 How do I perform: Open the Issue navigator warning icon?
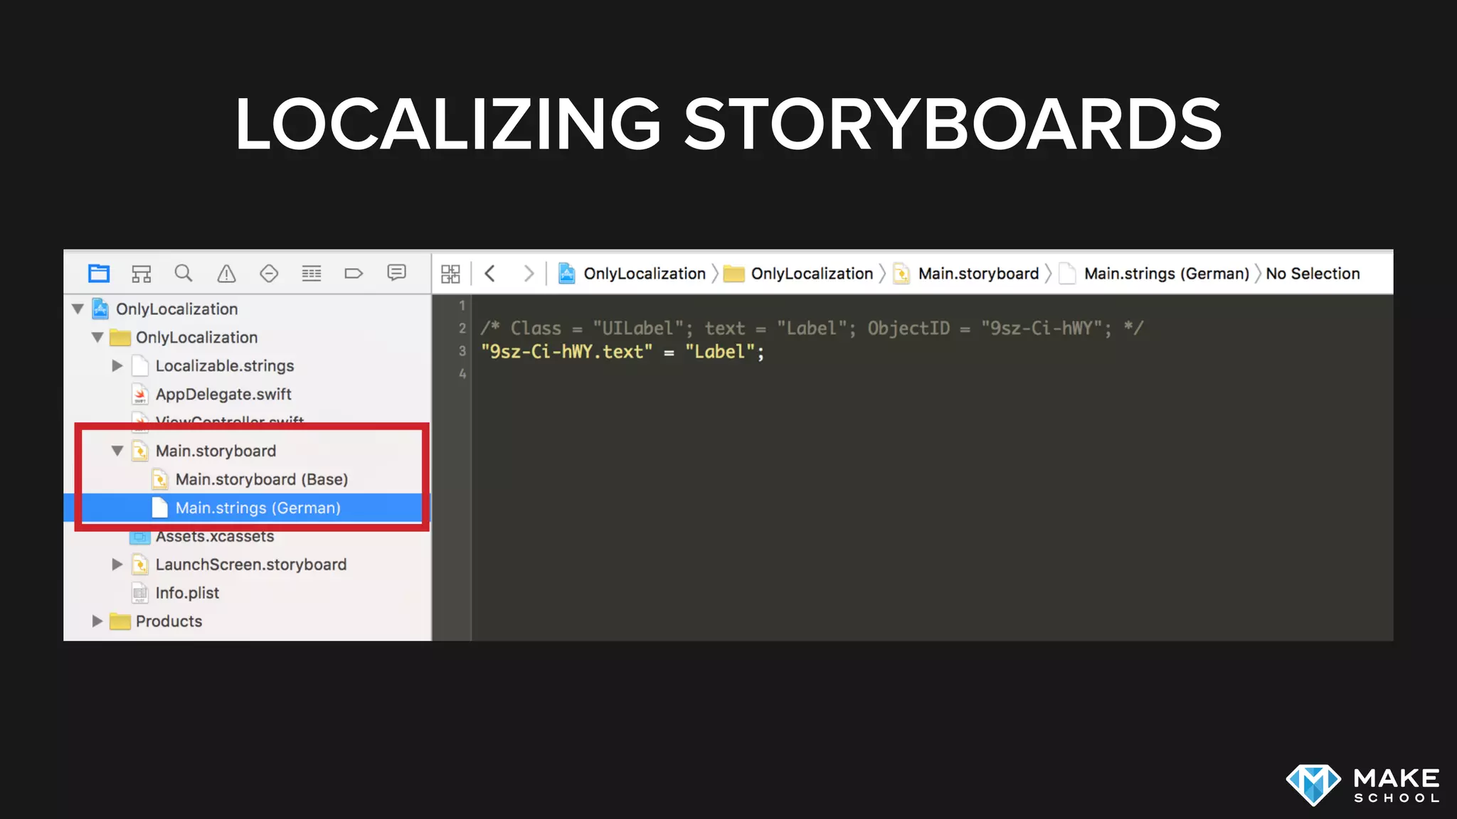pos(226,273)
